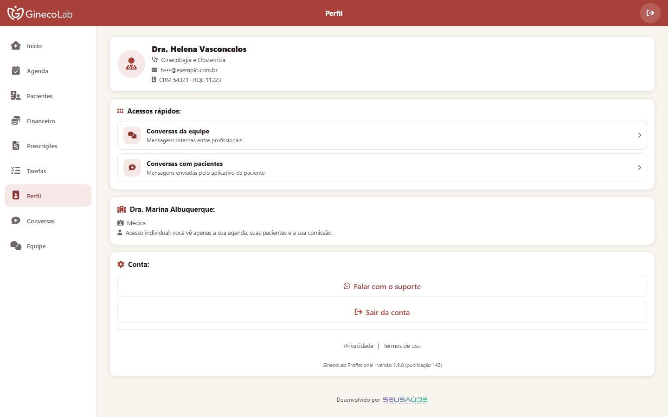Click the Início home icon

tap(16, 45)
